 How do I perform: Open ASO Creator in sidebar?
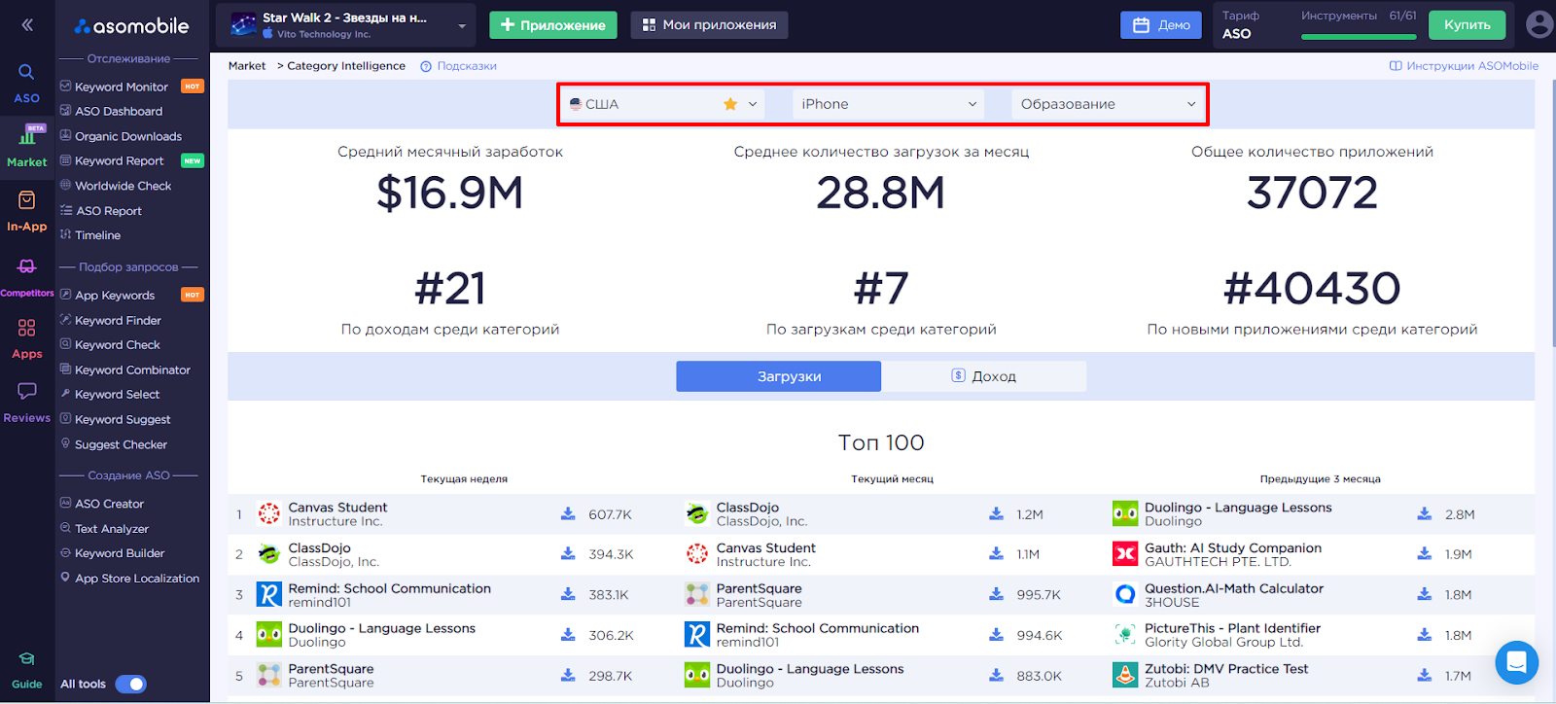coord(110,504)
